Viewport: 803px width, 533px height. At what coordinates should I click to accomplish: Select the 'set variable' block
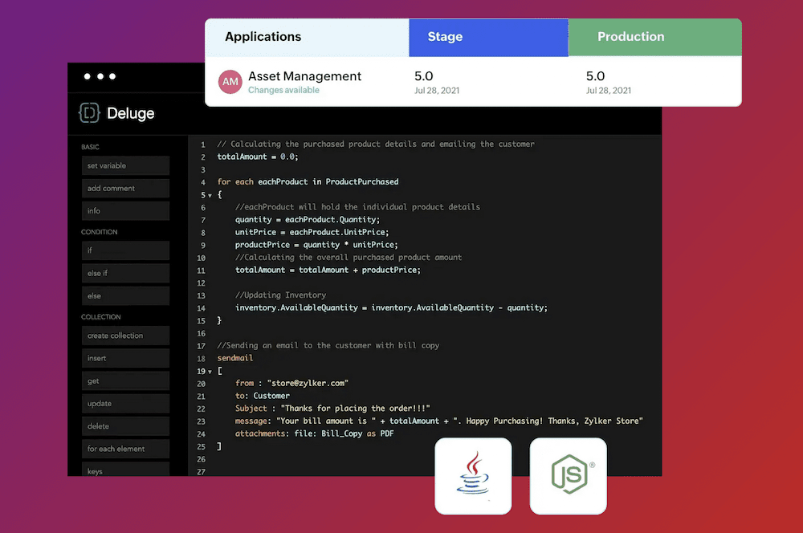tap(125, 165)
